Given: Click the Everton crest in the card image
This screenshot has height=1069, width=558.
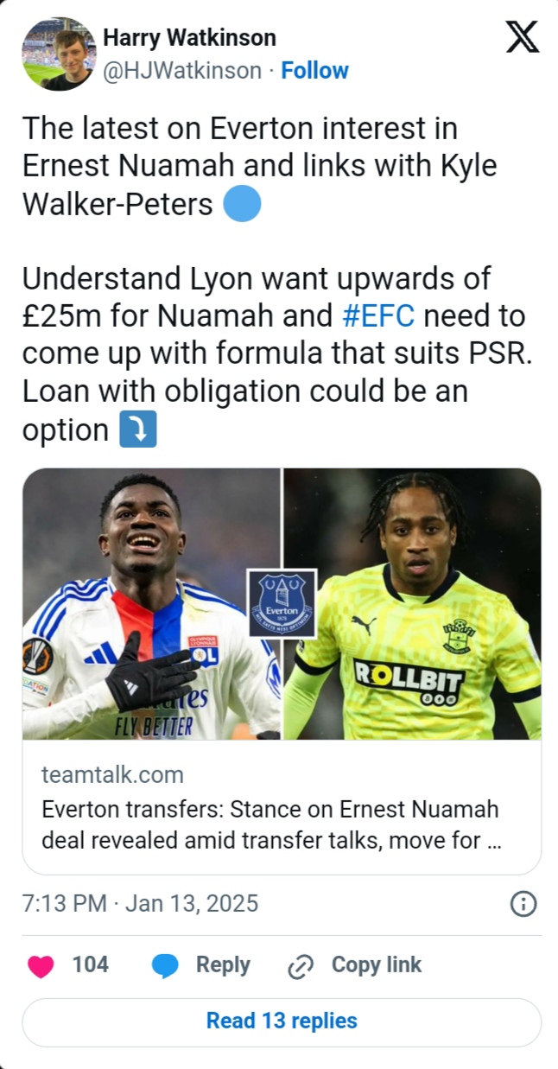Looking at the screenshot, I should (x=282, y=602).
